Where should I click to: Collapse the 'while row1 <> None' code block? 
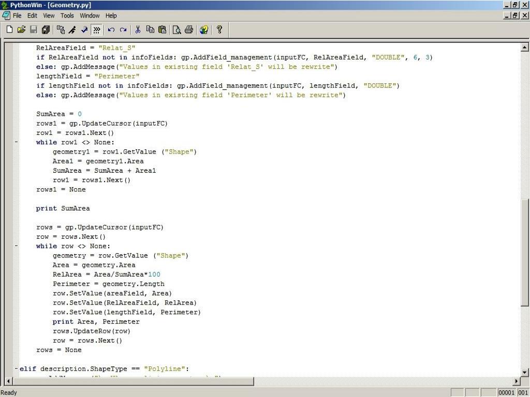(x=16, y=142)
